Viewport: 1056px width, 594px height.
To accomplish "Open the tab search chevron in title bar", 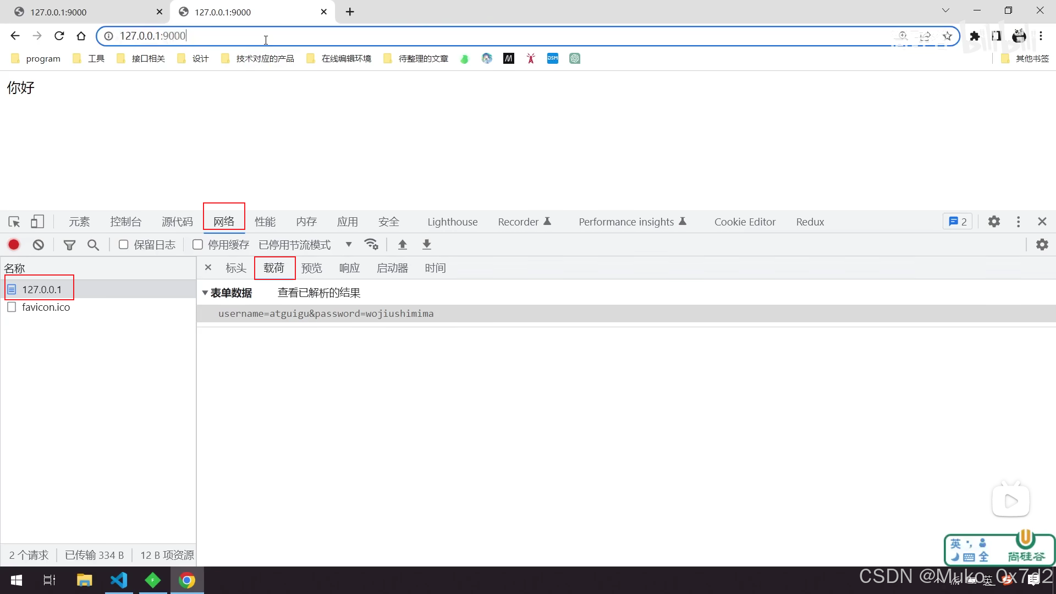I will pos(945,10).
